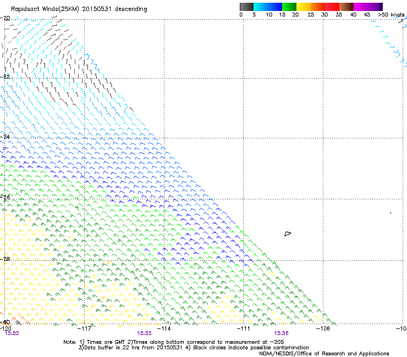407x357 pixels.
Task: Click the -114 longitude axis label
Action: coord(164,328)
